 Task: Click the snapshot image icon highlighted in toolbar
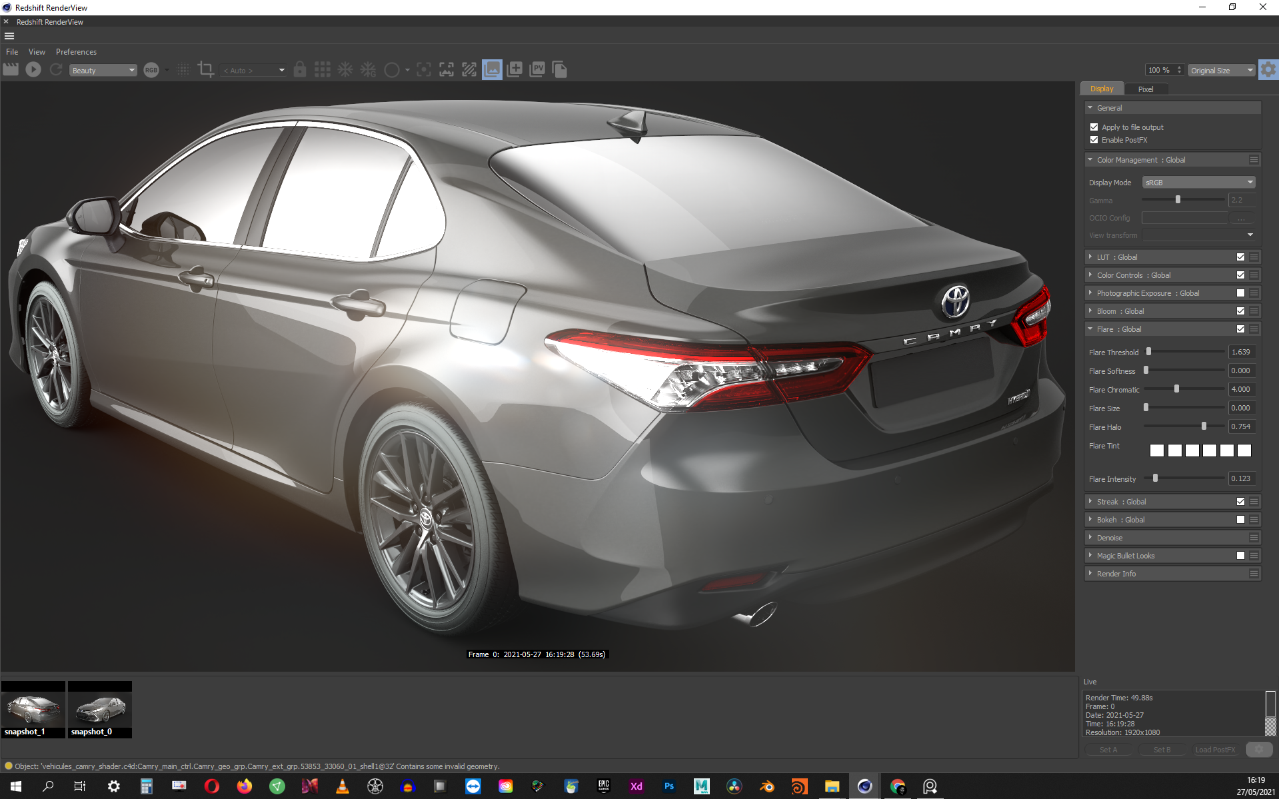pos(492,69)
